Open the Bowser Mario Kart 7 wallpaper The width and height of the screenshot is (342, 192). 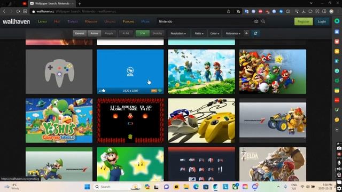[x=273, y=121]
